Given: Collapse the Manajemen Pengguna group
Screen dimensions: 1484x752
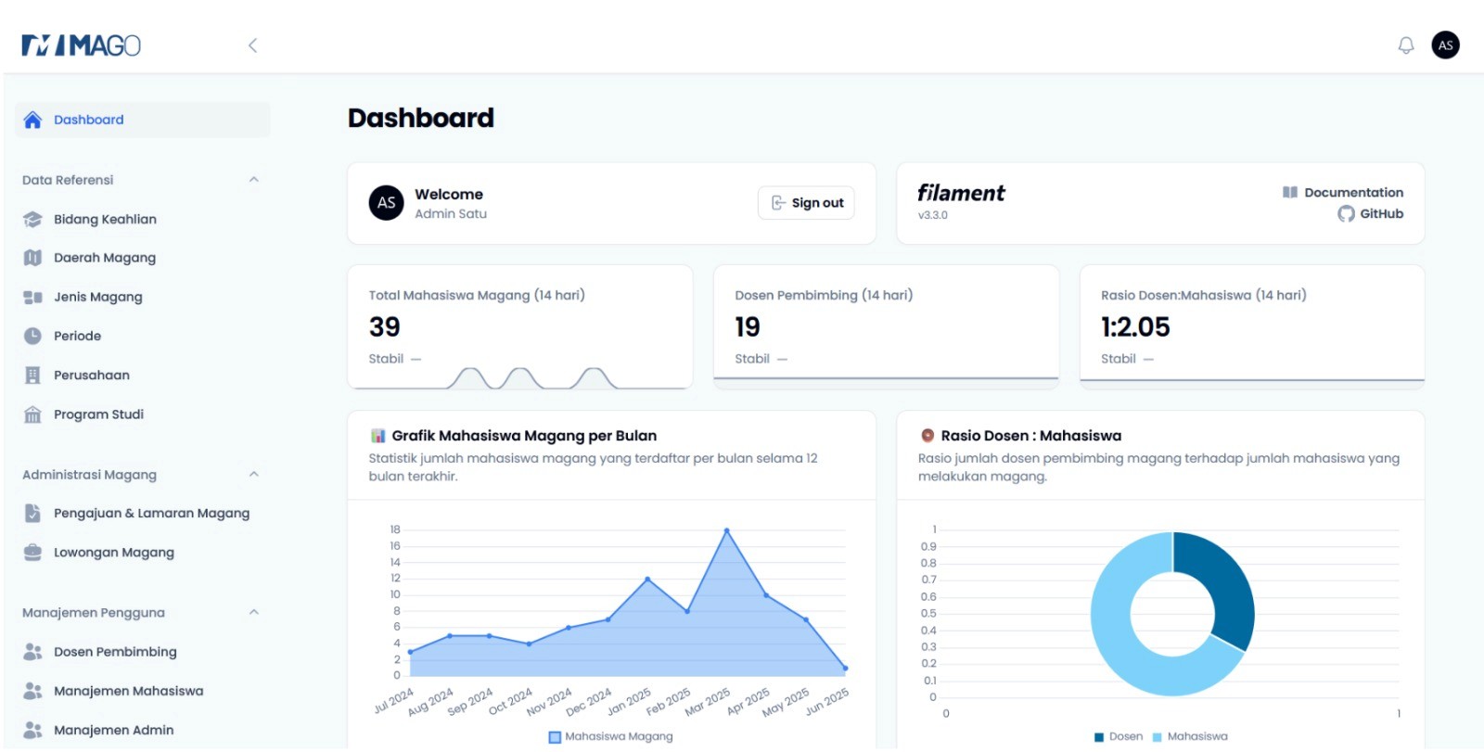Looking at the screenshot, I should click(x=253, y=612).
